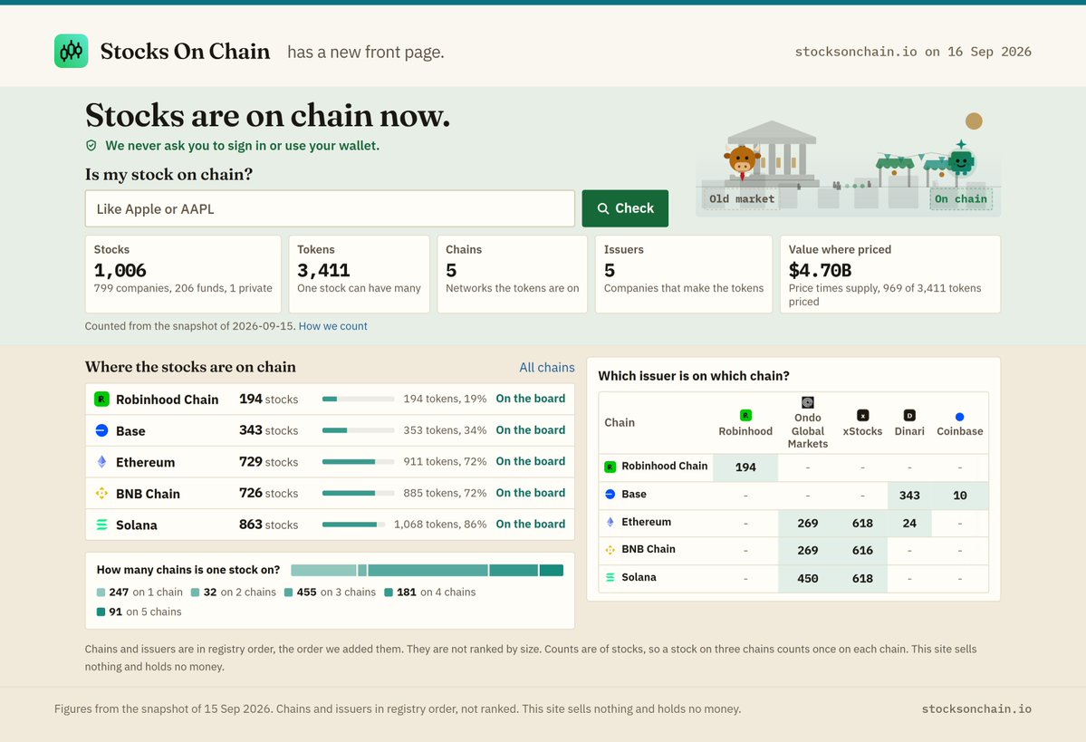
Task: Click the Coinbase blue dot issuer icon
Action: [959, 417]
